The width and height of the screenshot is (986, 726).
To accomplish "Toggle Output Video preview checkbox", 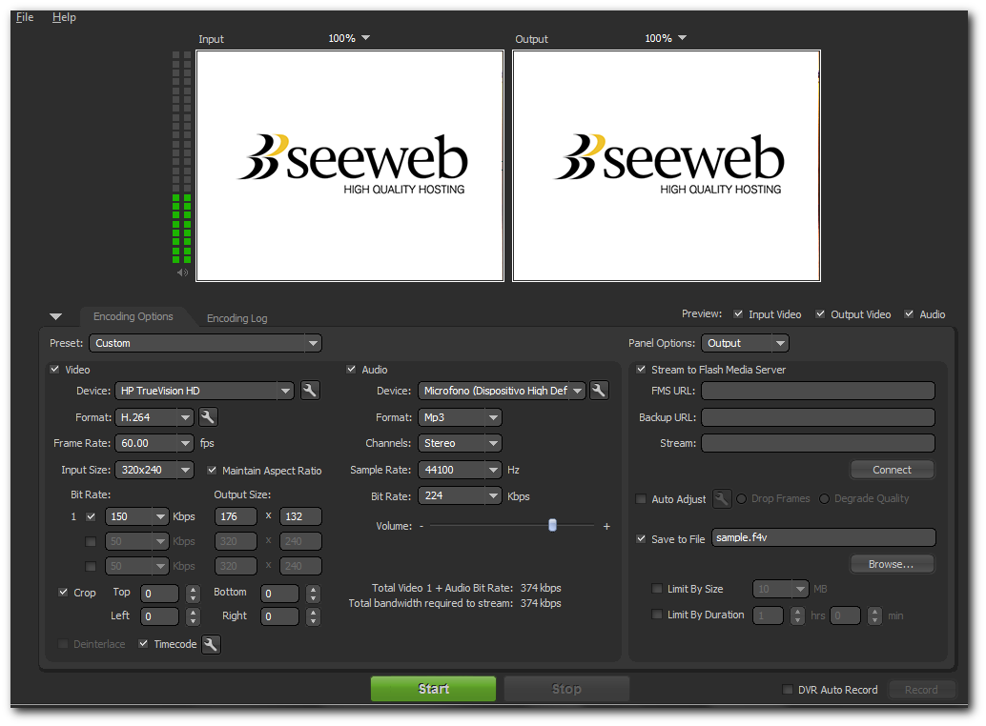I will pyautogui.click(x=820, y=314).
